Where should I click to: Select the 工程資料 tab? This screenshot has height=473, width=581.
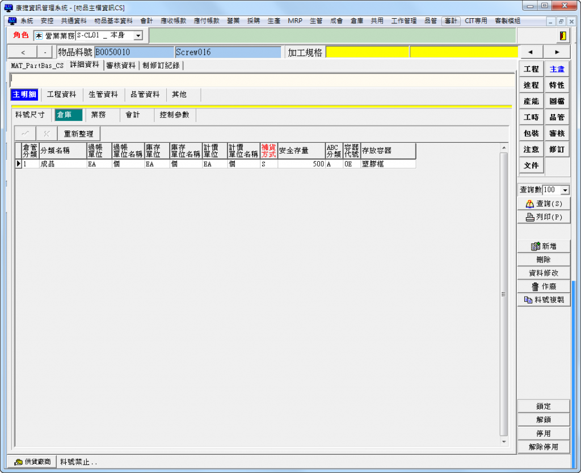pyautogui.click(x=62, y=95)
